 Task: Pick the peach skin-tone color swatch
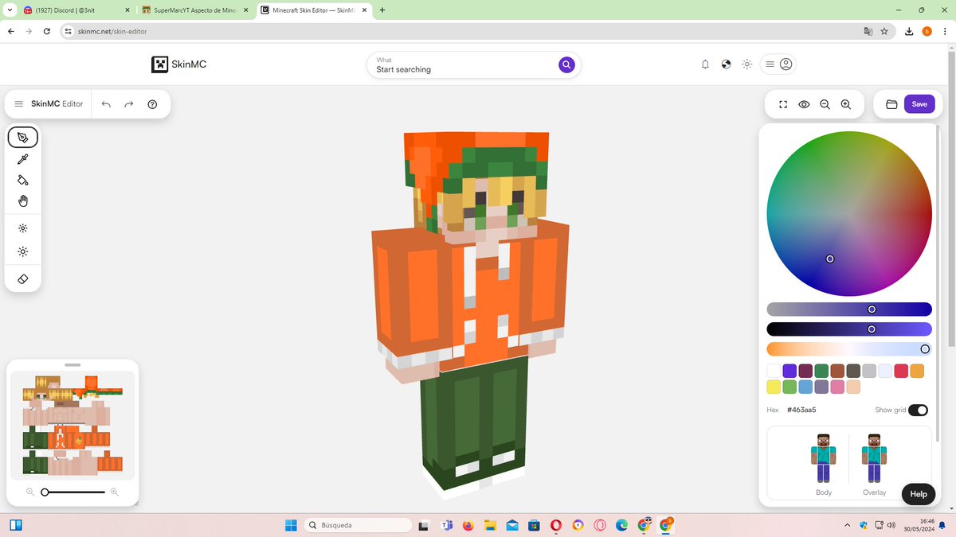[x=853, y=387]
